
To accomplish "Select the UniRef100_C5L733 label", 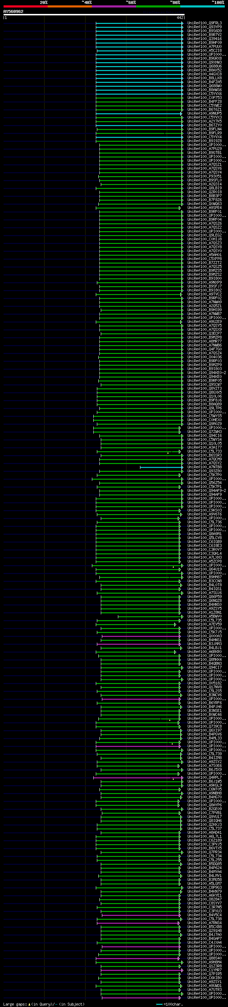I will point(204,451).
